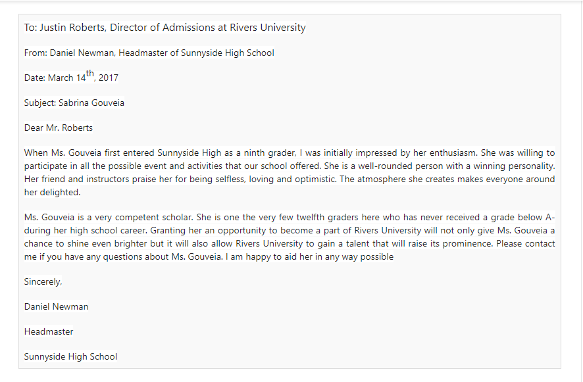Click the "Sincerely," closing line
This screenshot has width=583, height=382.
click(43, 281)
